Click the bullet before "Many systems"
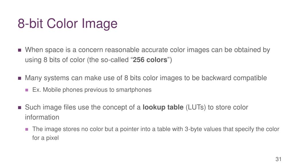 [x=20, y=78]
